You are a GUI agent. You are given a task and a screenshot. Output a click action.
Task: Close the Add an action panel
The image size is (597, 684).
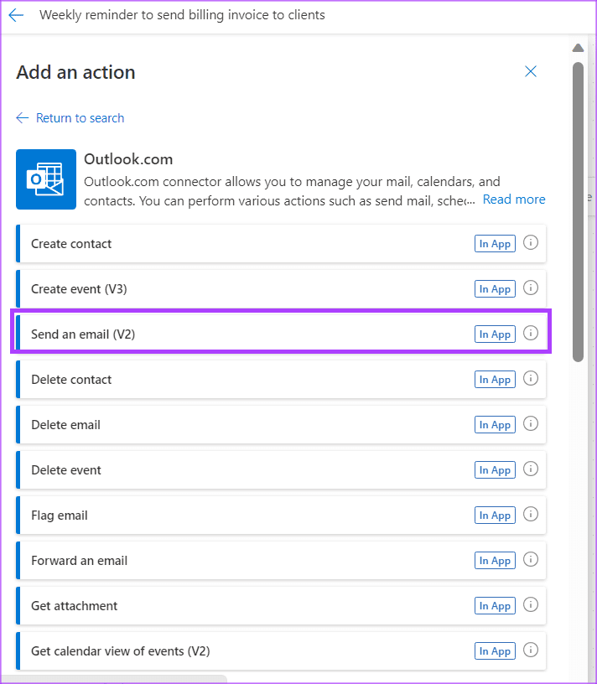point(530,72)
